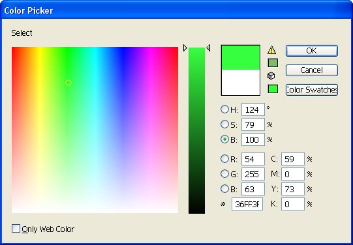Select the B brightness radio button
The image size is (353, 245).
click(x=224, y=139)
